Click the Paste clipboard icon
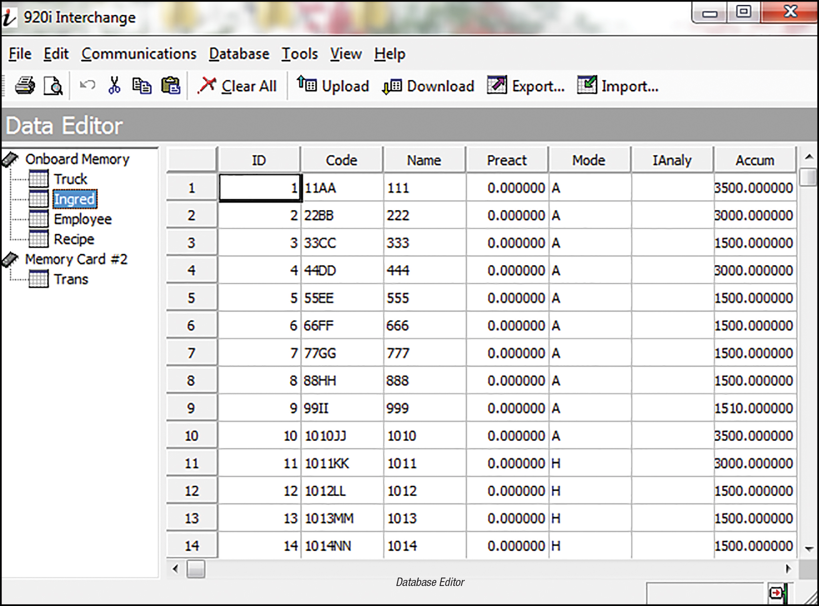Screen dimensions: 819x606 [171, 86]
